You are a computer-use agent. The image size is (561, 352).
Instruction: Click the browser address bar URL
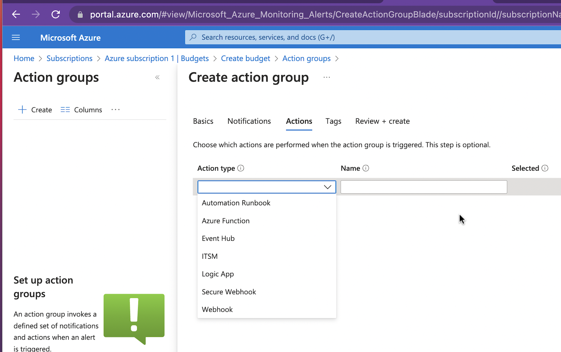tap(325, 14)
